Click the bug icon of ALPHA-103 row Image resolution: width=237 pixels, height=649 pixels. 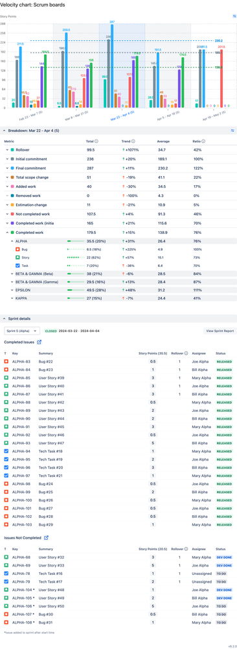[6, 524]
